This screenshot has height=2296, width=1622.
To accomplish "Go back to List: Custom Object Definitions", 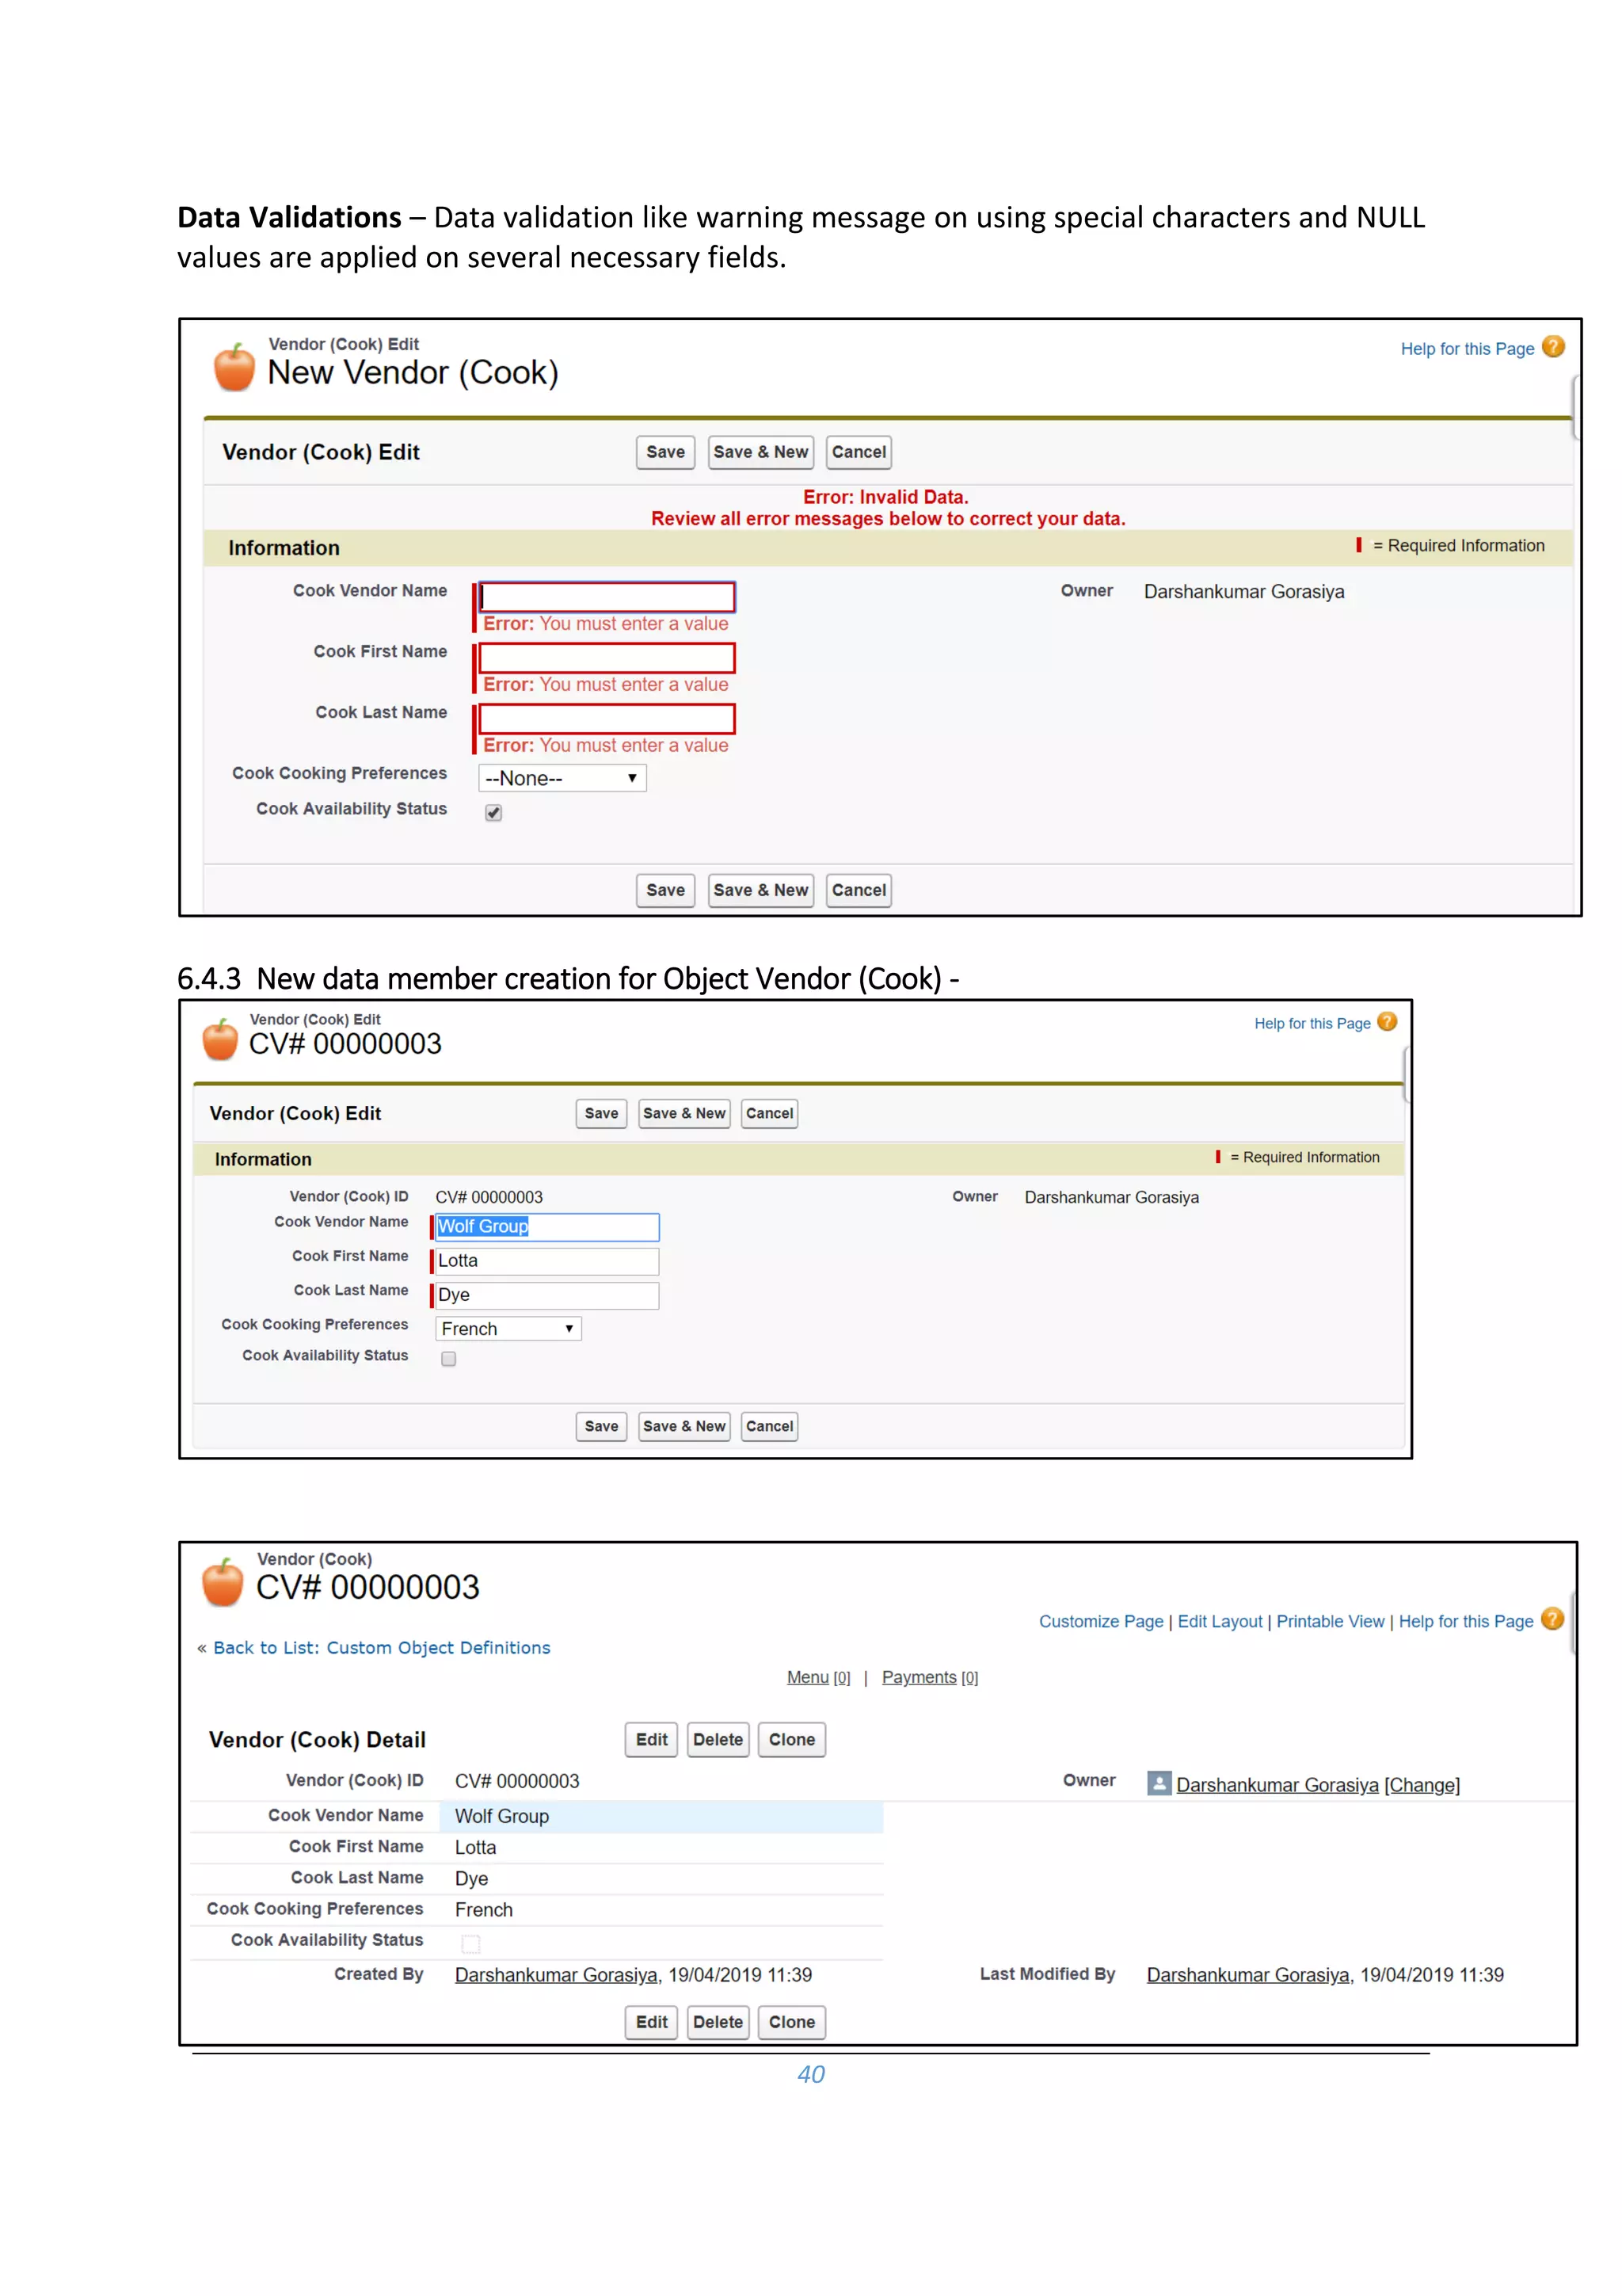I will click(x=382, y=1647).
